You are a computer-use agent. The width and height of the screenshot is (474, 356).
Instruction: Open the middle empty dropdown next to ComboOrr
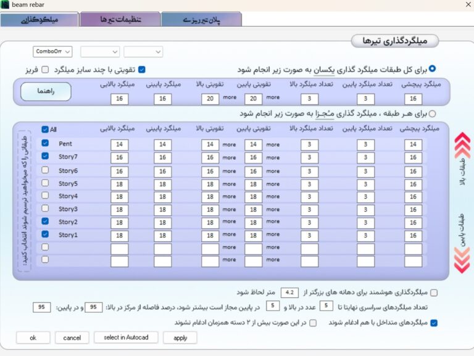(100, 52)
